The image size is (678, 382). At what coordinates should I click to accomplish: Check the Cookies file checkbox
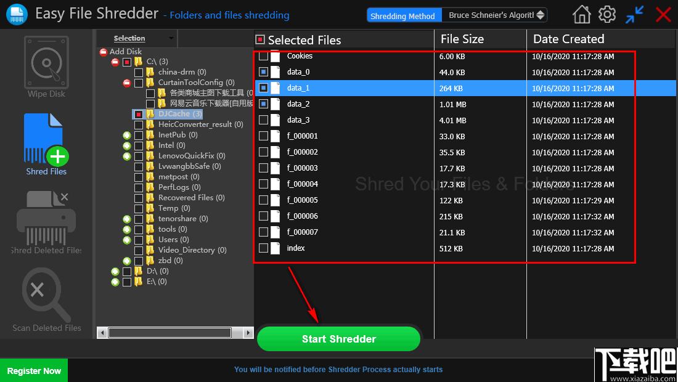[x=263, y=55]
